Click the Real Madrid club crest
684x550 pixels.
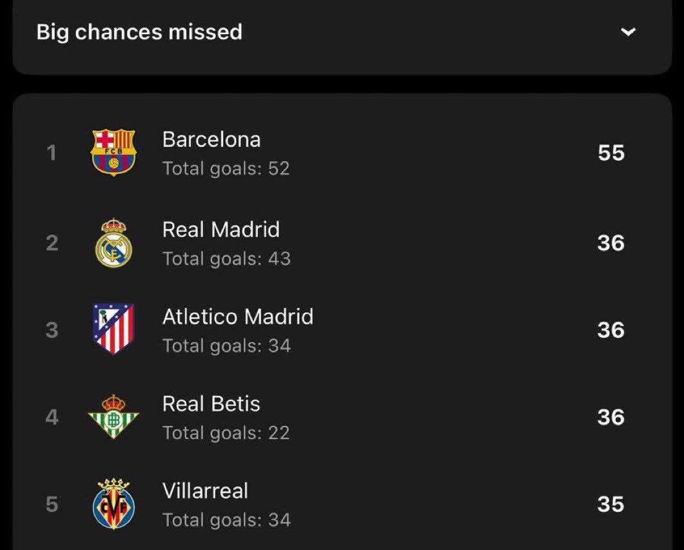pos(113,243)
